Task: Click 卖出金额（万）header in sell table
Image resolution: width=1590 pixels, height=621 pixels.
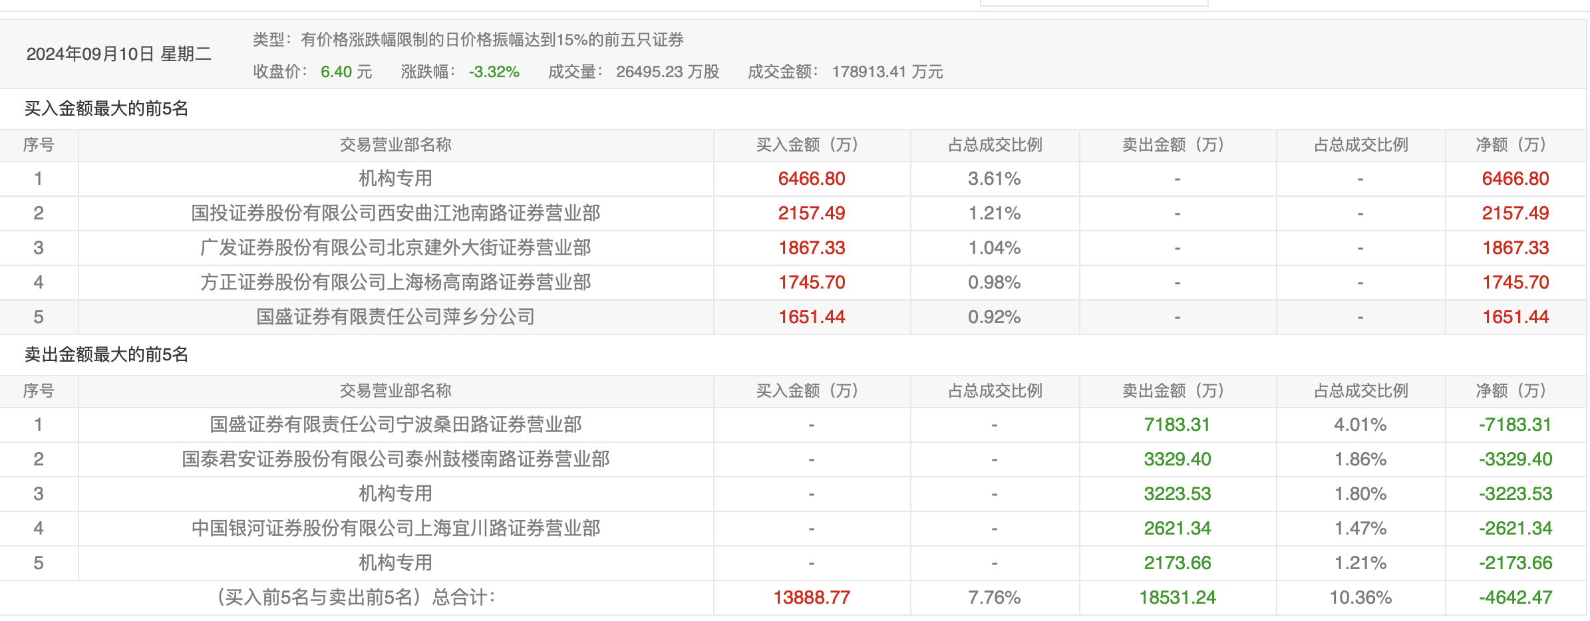Action: coord(1177,391)
